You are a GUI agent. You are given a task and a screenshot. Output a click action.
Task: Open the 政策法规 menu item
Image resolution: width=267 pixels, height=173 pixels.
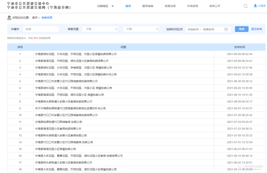[x=170, y=6]
